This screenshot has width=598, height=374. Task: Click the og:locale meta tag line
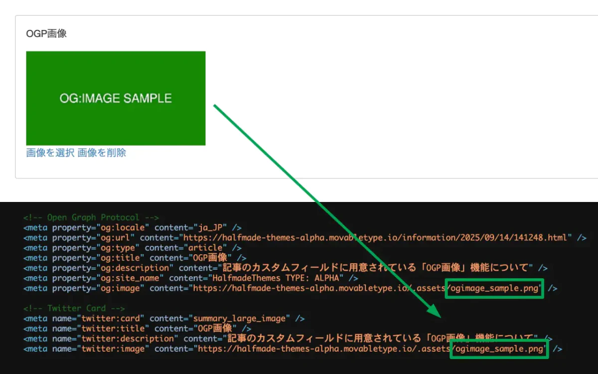click(132, 227)
